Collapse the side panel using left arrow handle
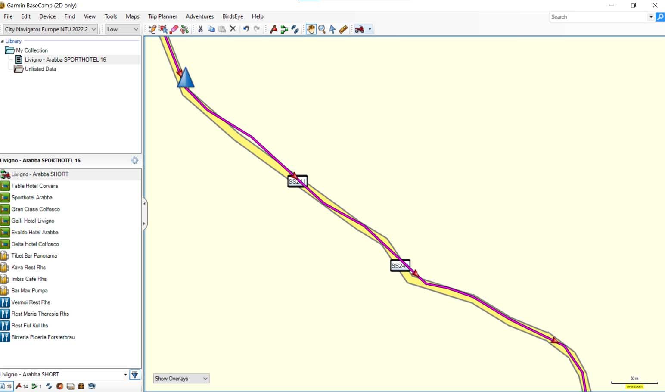Screen dimensions: 665x392 click(144, 203)
